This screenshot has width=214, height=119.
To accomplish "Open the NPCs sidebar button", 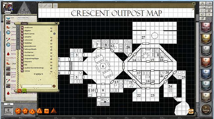I will click(x=205, y=62).
